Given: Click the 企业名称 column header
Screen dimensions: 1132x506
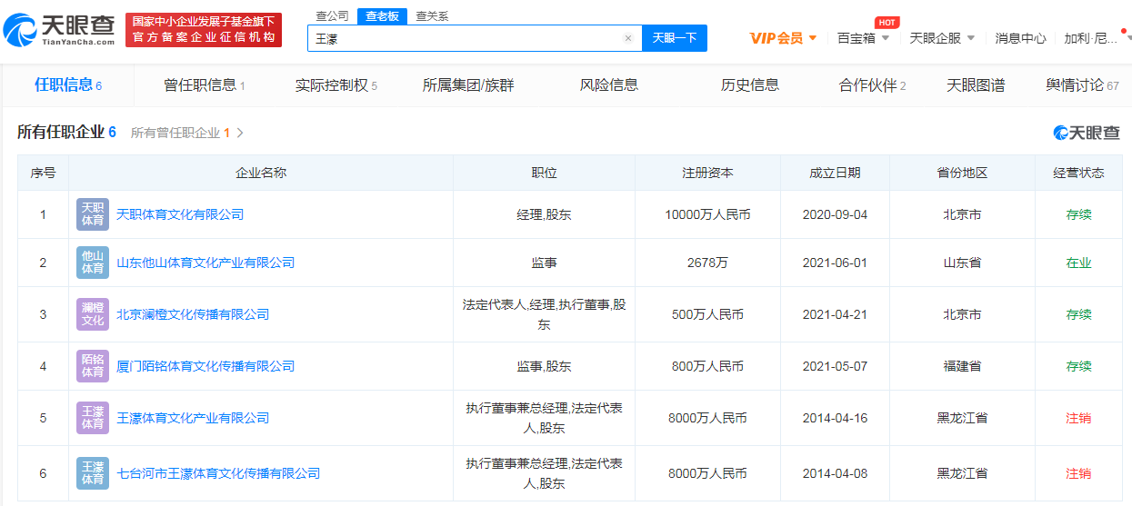Looking at the screenshot, I should pyautogui.click(x=261, y=173).
